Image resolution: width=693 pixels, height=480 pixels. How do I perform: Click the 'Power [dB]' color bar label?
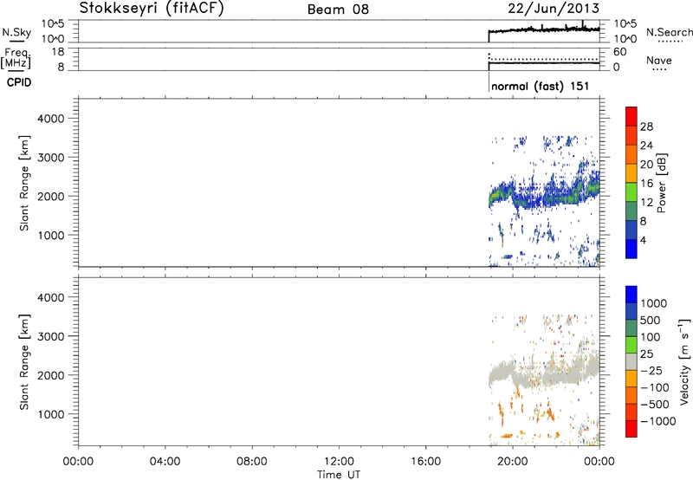pos(661,183)
